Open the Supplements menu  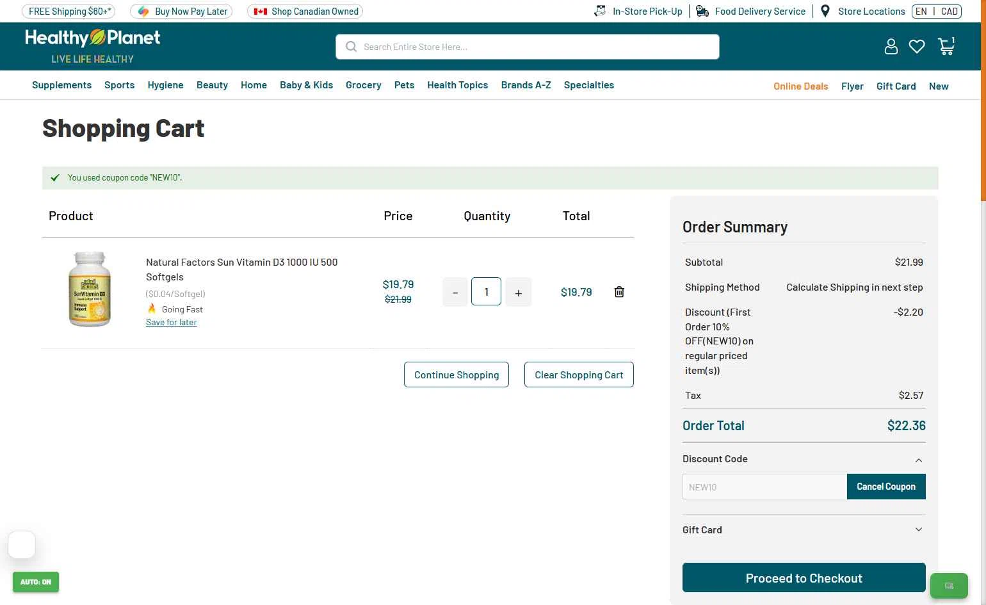point(61,85)
